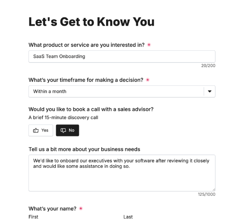Click the 'What's your name?' label
The image size is (241, 219).
53,208
